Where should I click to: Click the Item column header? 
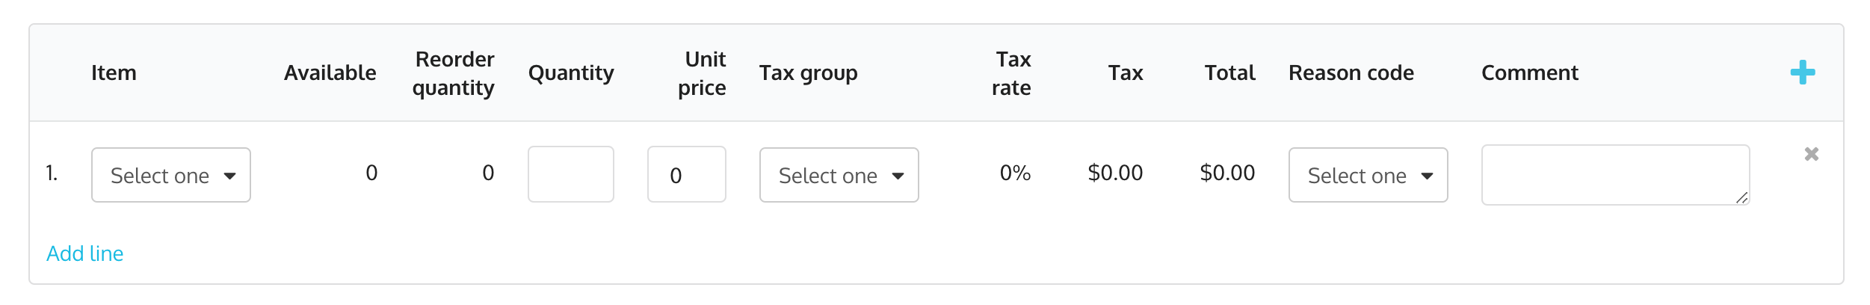click(114, 73)
